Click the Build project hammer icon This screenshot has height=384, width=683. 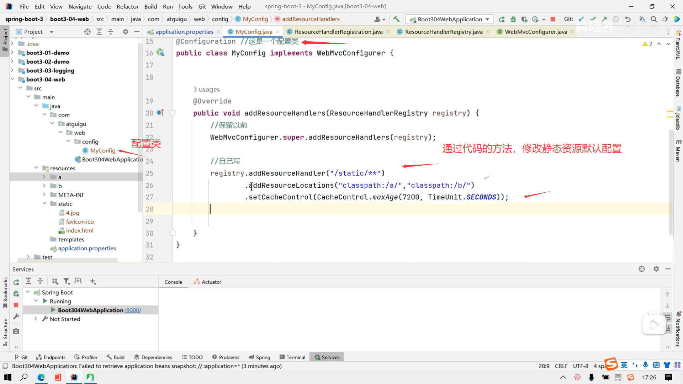[396, 19]
